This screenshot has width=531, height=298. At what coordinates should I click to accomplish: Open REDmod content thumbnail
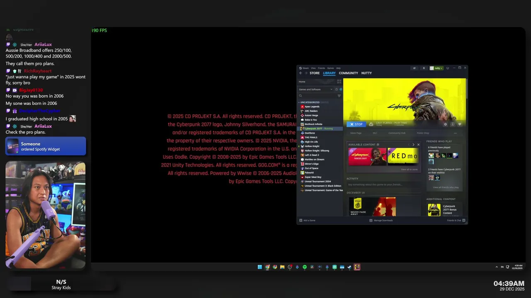click(x=403, y=157)
